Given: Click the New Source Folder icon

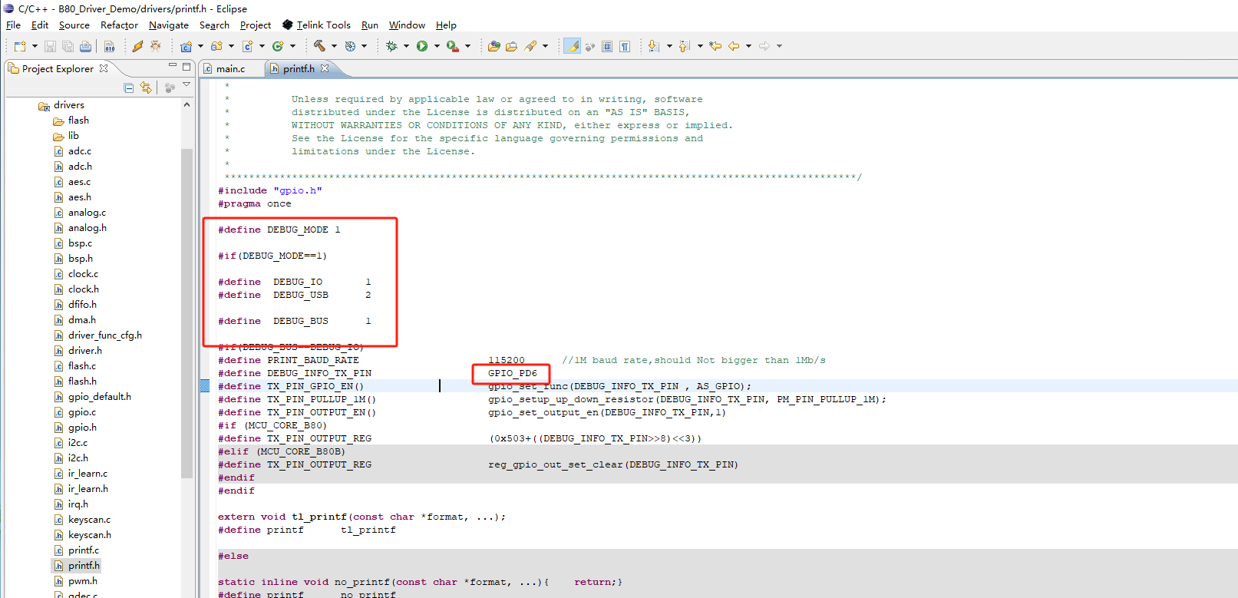Looking at the screenshot, I should (216, 46).
